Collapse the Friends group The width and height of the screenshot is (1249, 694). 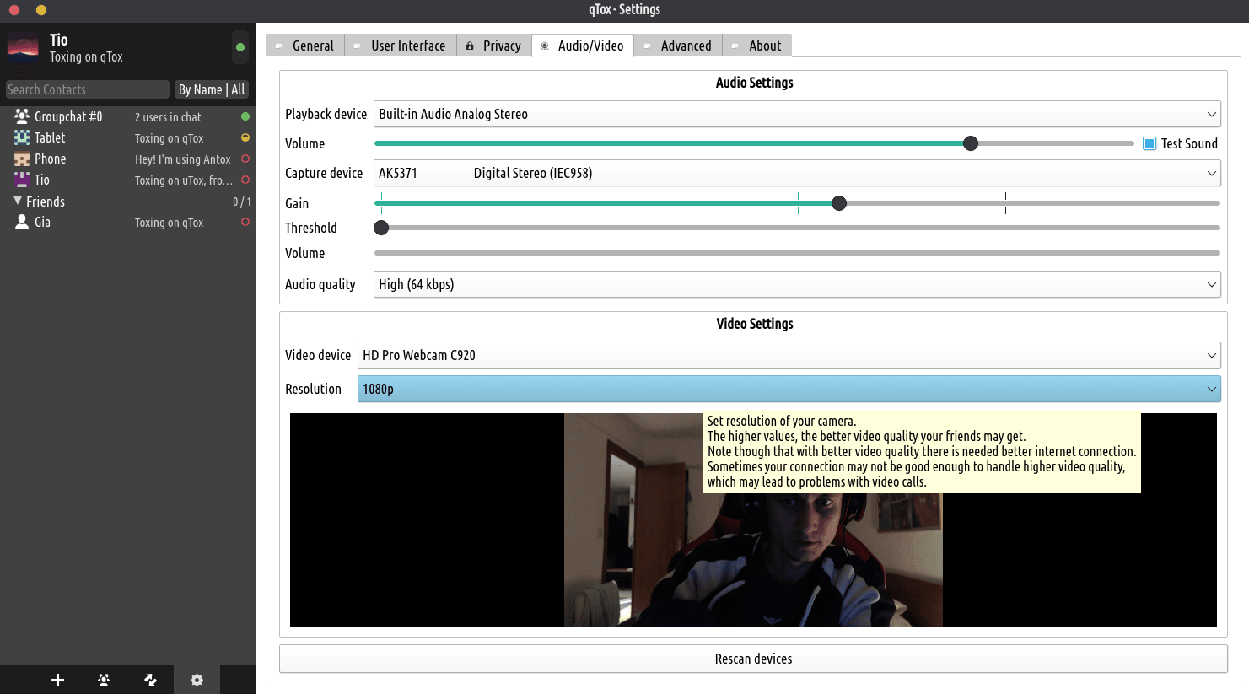click(18, 202)
